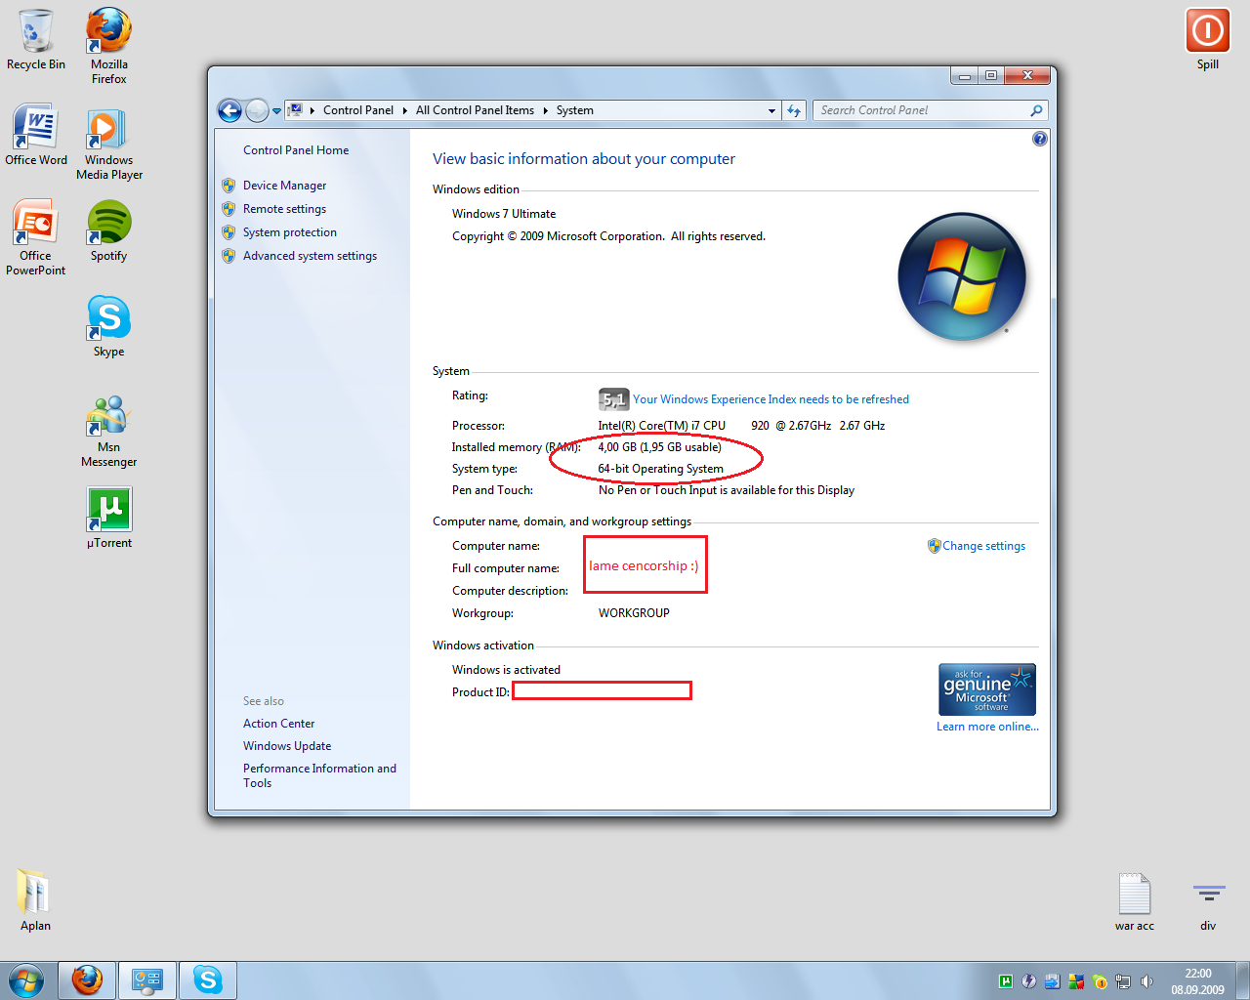1250x1000 pixels.
Task: Click the genuine Microsoft software badge
Action: 987,689
